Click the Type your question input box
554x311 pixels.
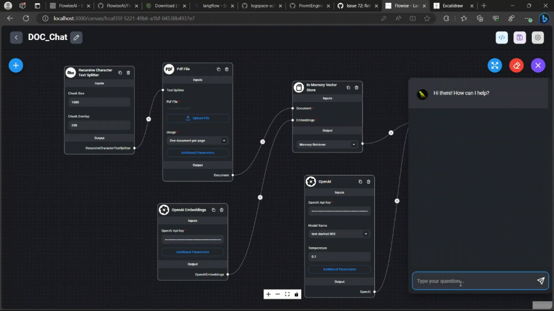click(473, 281)
